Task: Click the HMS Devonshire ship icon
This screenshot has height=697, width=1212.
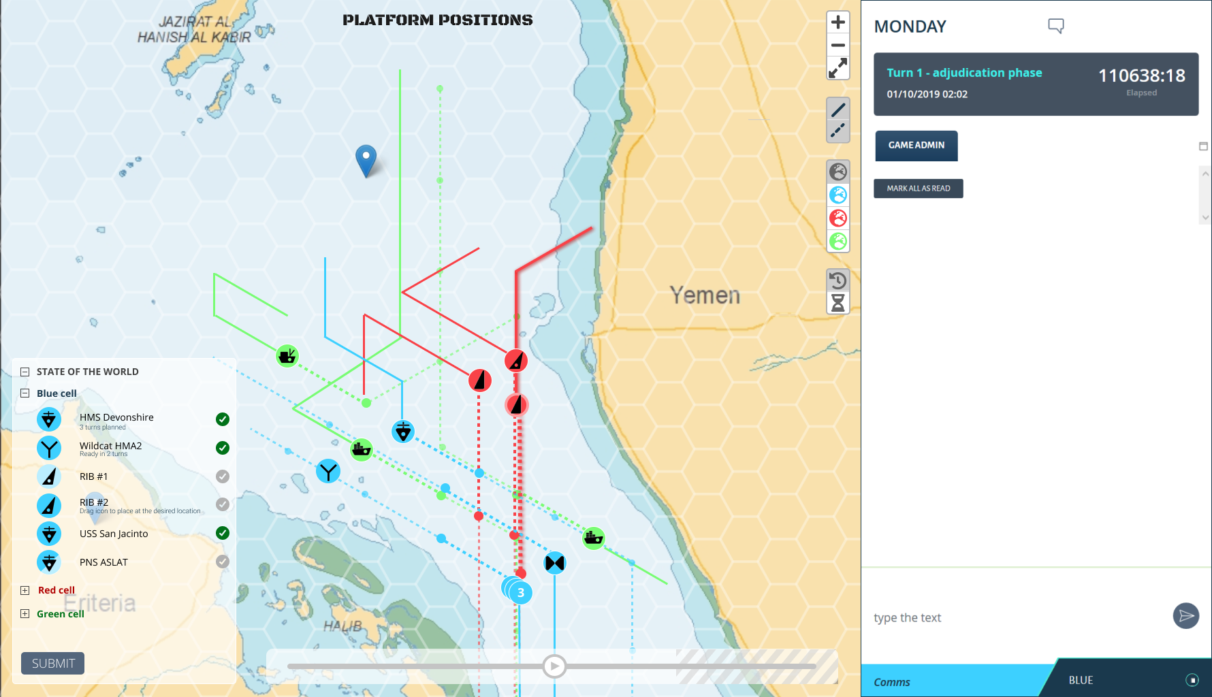Action: 49,419
